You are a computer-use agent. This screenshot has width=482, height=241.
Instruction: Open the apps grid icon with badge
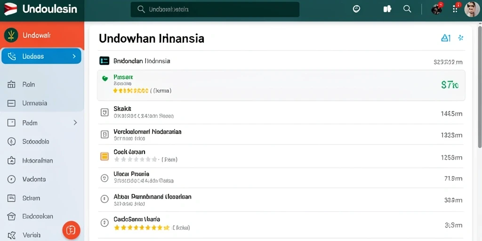point(456,8)
